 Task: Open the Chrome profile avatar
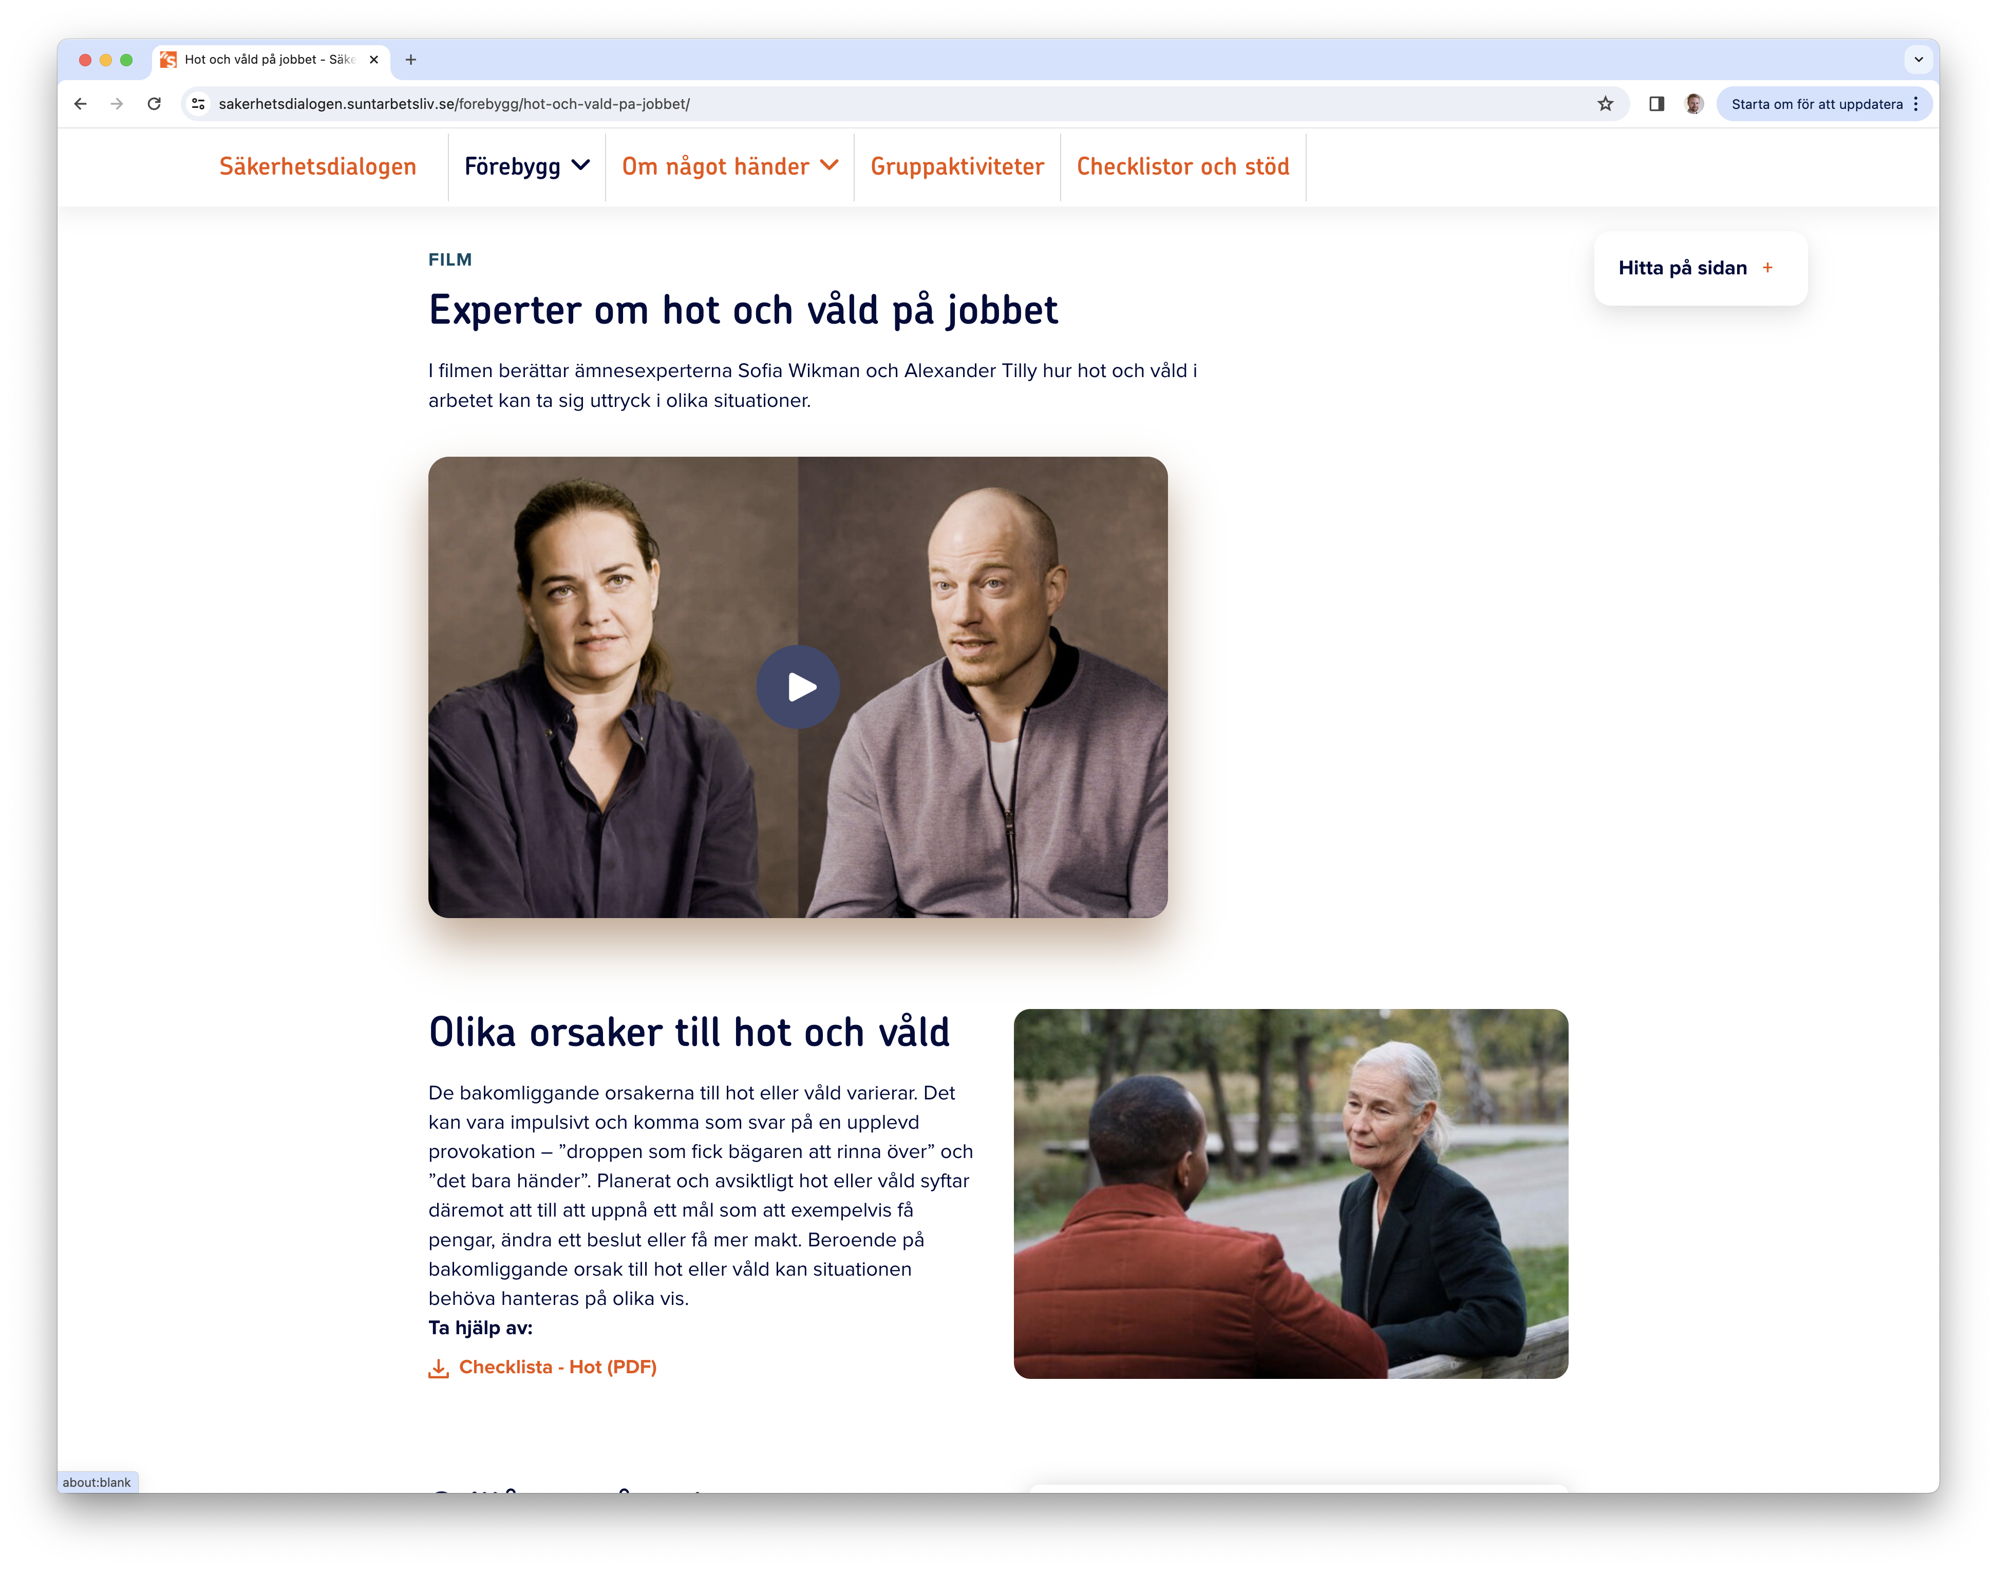(x=1694, y=104)
